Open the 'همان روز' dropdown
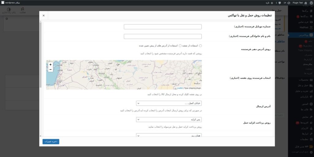Screen dimensions: 314x157 coord(169,135)
